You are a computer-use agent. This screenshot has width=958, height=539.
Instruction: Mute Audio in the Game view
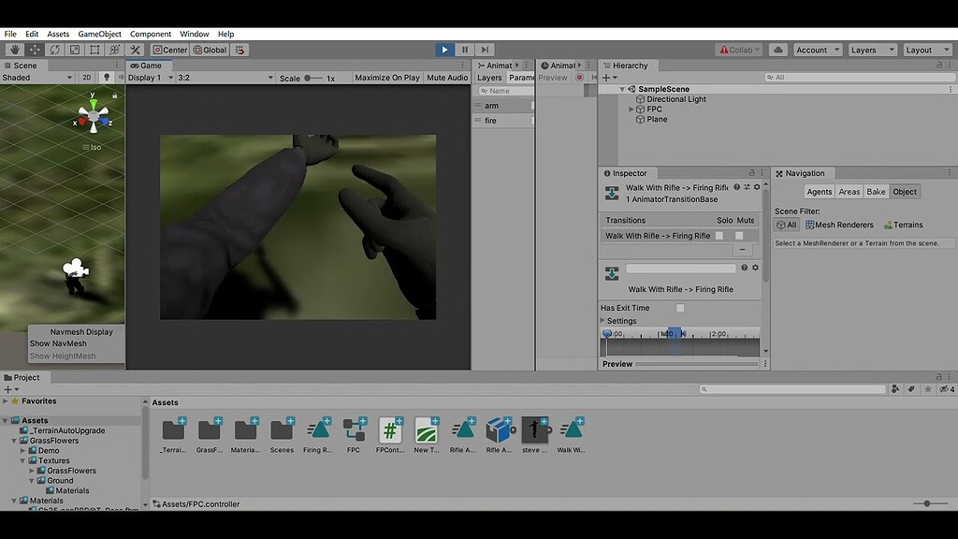(446, 78)
